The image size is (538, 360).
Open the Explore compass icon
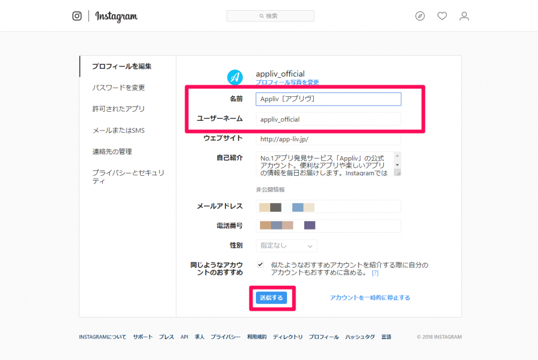[x=420, y=16]
